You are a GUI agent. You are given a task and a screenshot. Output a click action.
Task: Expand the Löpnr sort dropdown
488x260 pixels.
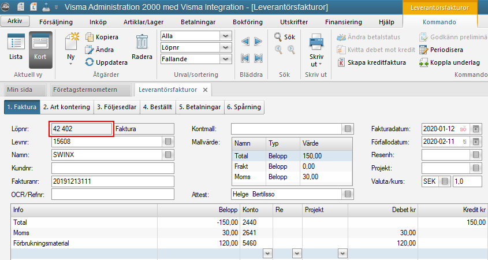(x=226, y=47)
